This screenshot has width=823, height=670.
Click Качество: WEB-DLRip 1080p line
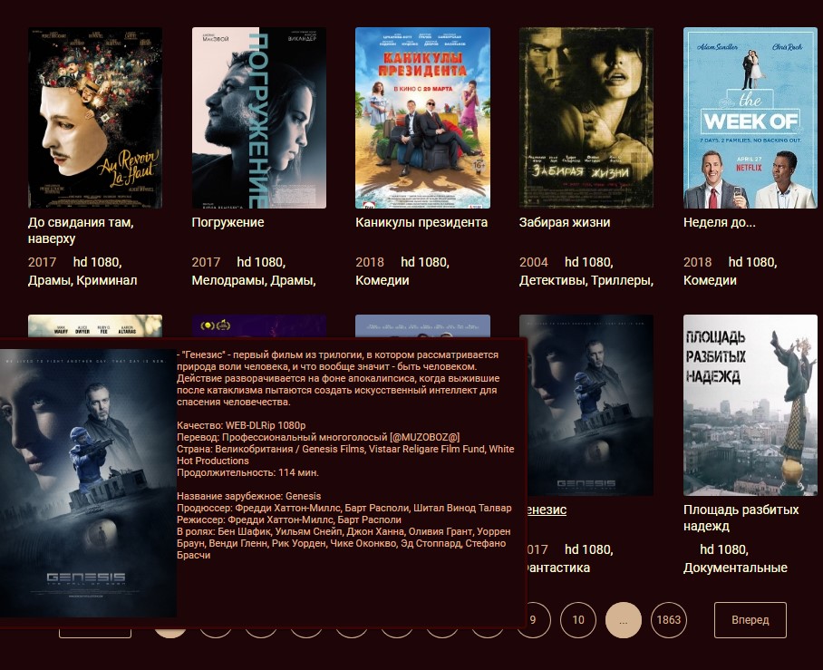click(x=241, y=425)
